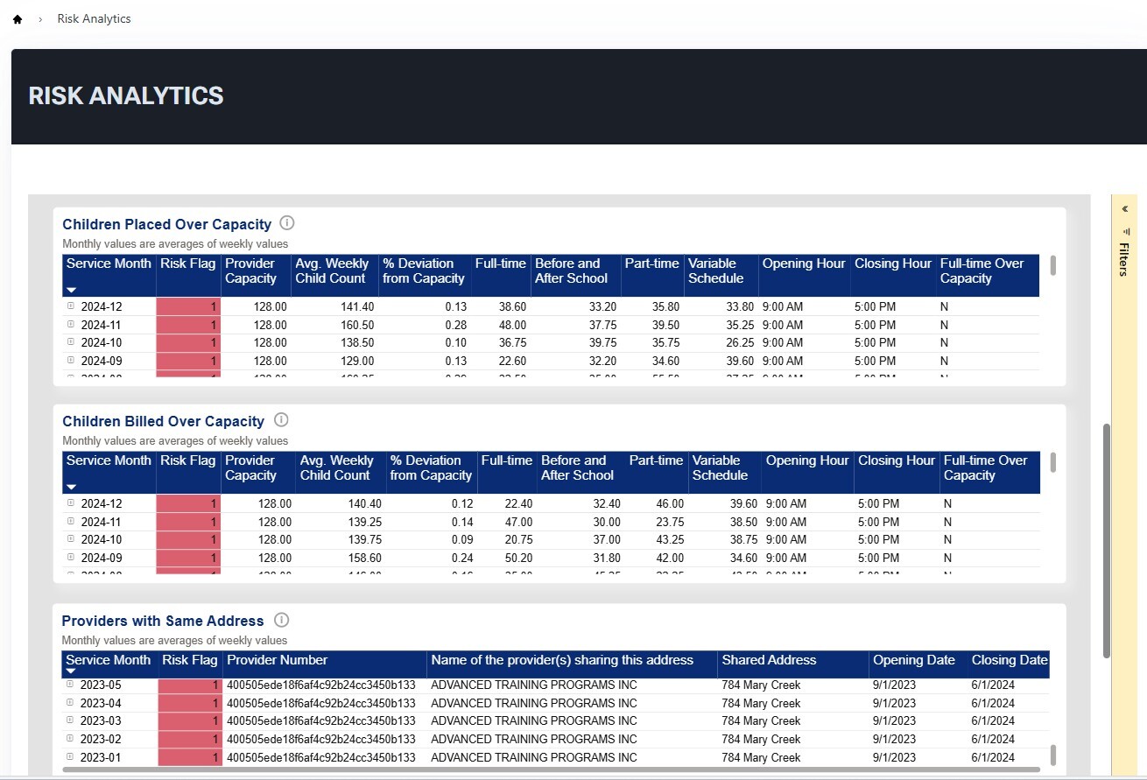Click Risk Analytics breadcrumb link
This screenshot has width=1147, height=780.
[94, 19]
